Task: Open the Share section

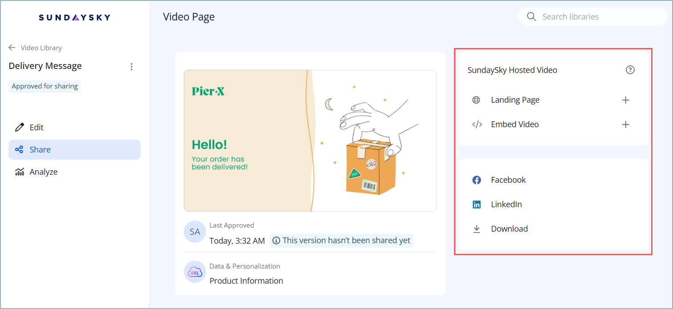Action: coord(40,150)
